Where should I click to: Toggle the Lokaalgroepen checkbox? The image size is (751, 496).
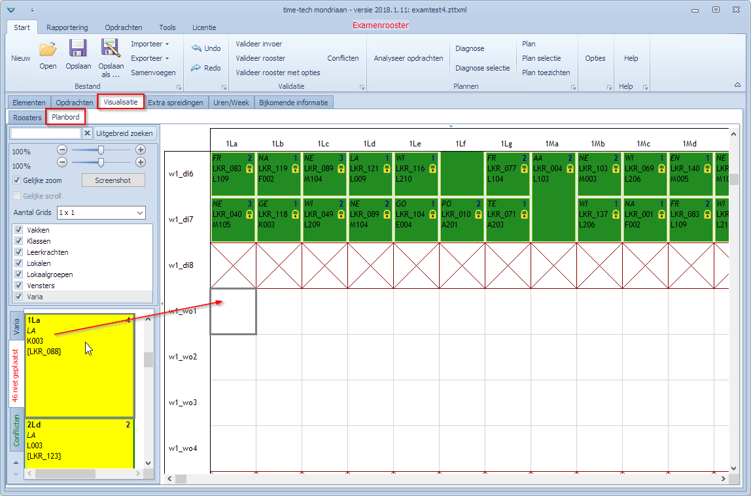[x=19, y=274]
